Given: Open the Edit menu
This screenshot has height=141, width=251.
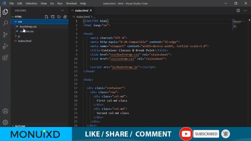Looking at the screenshot, I should 20,4.
